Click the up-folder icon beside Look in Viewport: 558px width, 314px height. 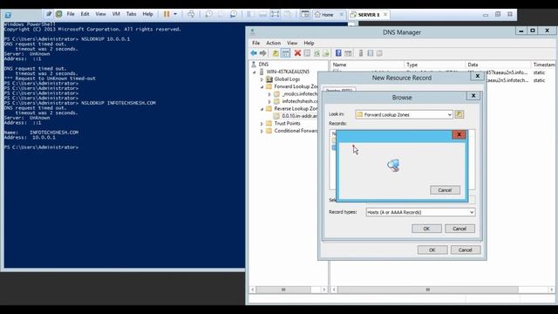459,114
